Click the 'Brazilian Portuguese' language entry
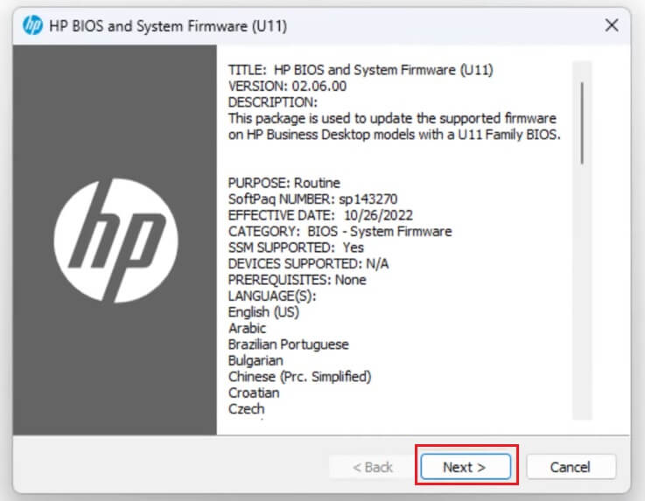 pos(288,344)
